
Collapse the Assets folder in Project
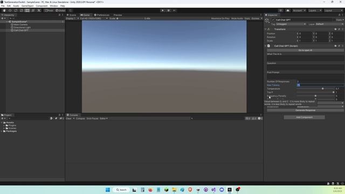tap(2, 122)
